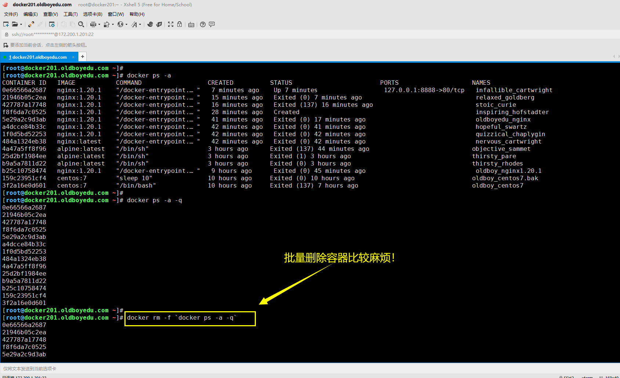Click the New Session icon
Image resolution: width=620 pixels, height=378 pixels.
click(6, 24)
